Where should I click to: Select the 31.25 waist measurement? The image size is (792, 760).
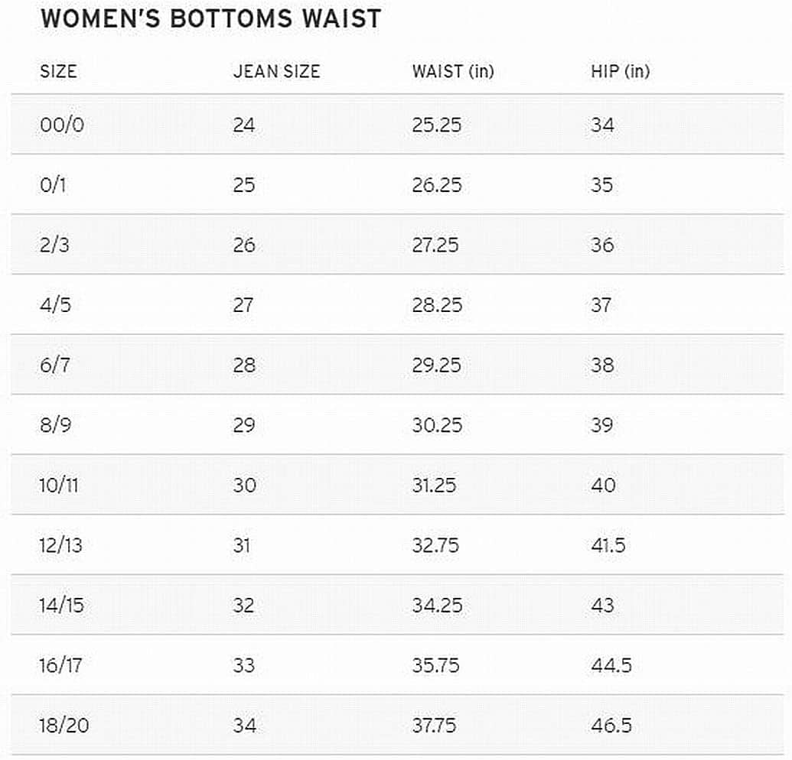(435, 485)
